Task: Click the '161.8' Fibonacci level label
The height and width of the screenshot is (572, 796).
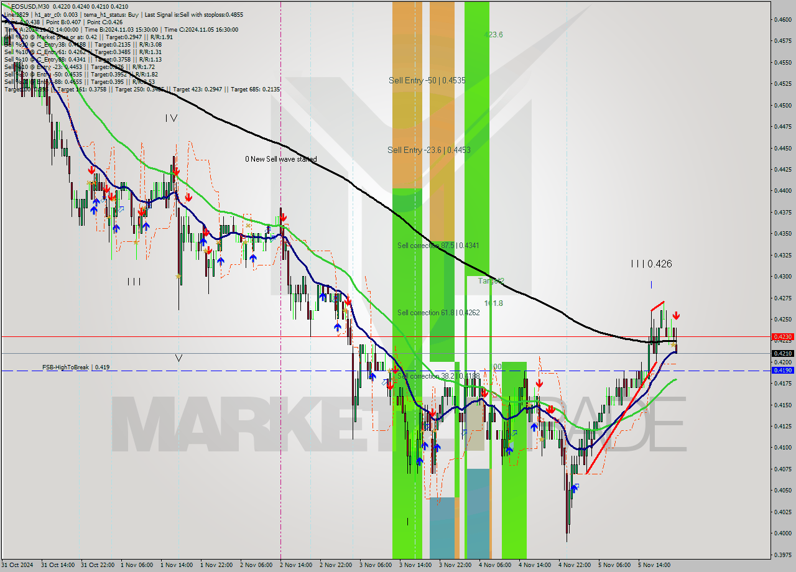Action: (x=494, y=303)
